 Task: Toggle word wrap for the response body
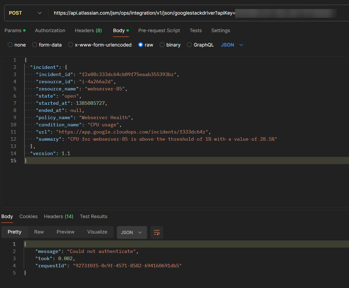tap(157, 232)
